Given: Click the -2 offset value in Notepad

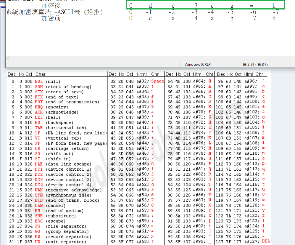Looking at the screenshot, I should point(172,12).
